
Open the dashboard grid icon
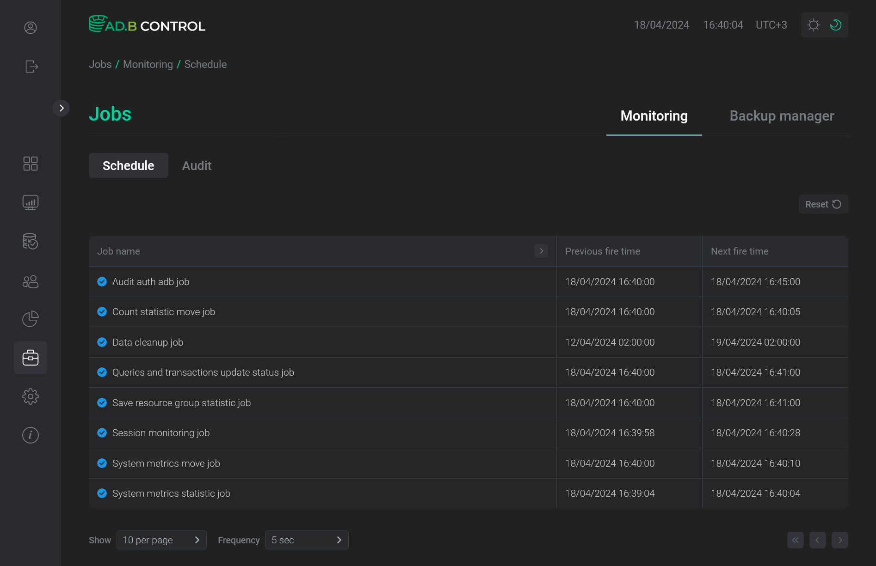click(31, 163)
